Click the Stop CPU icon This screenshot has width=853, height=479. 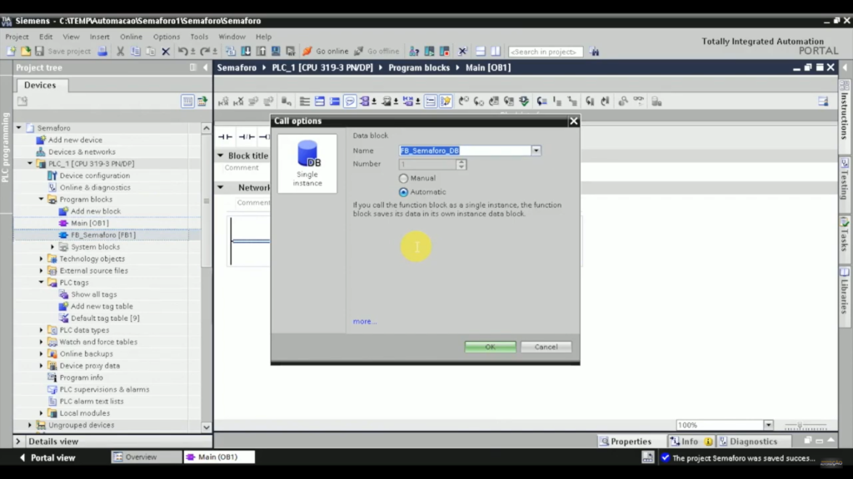[445, 52]
